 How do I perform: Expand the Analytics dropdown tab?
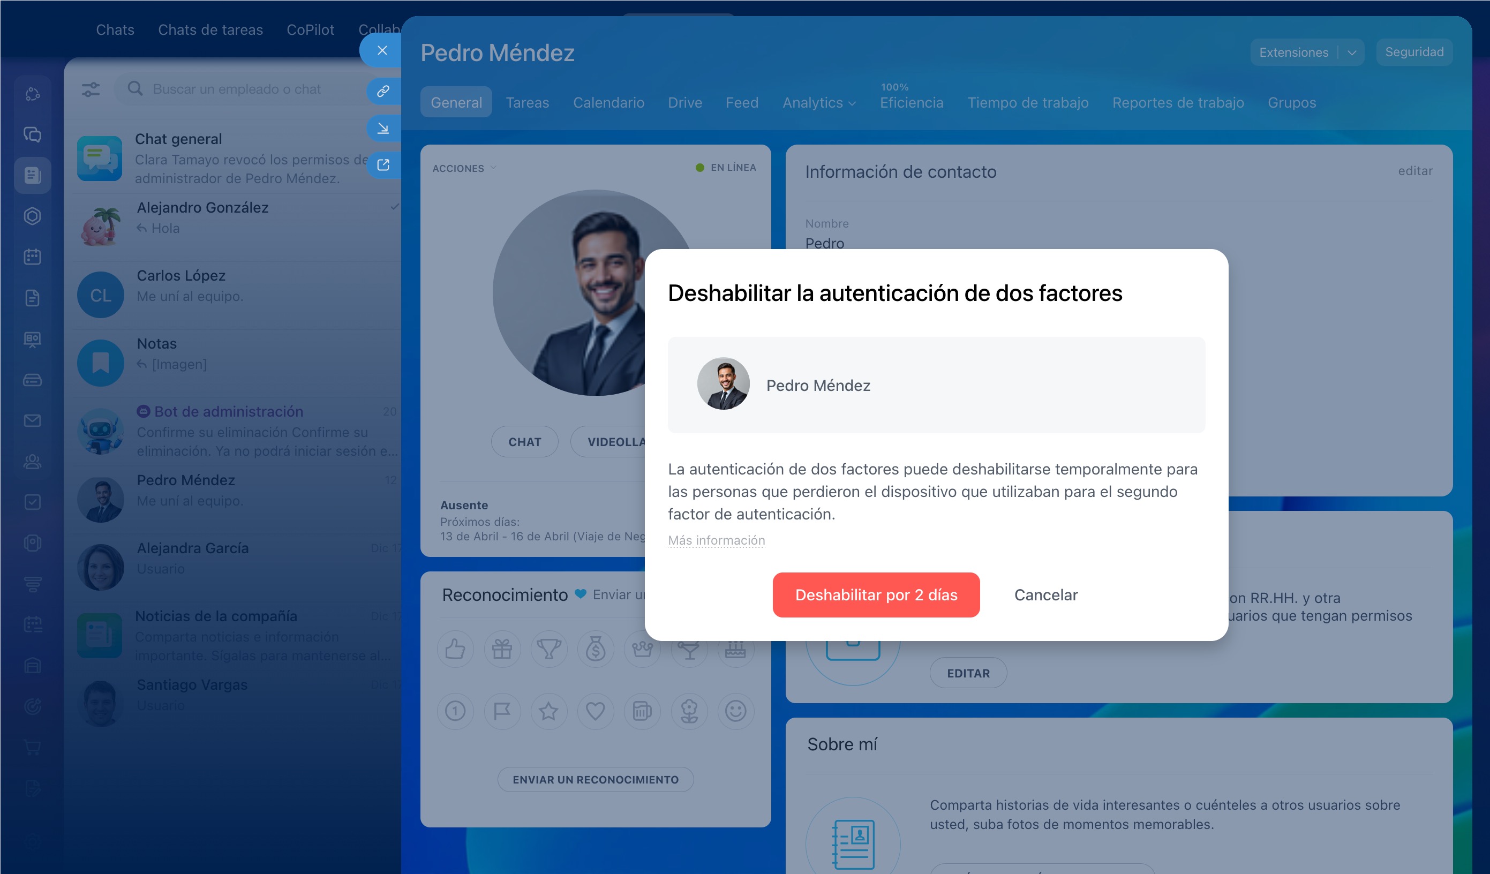click(x=818, y=103)
